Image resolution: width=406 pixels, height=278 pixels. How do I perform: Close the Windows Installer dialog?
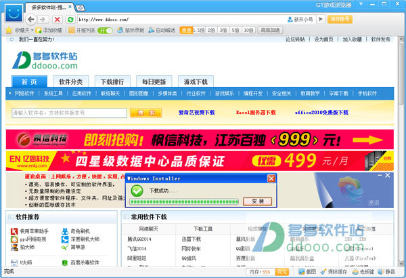(271, 178)
